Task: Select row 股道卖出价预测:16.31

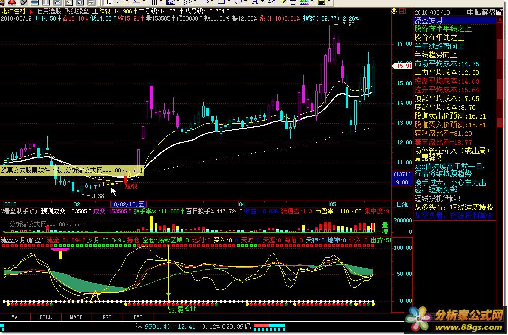Action: pos(450,116)
